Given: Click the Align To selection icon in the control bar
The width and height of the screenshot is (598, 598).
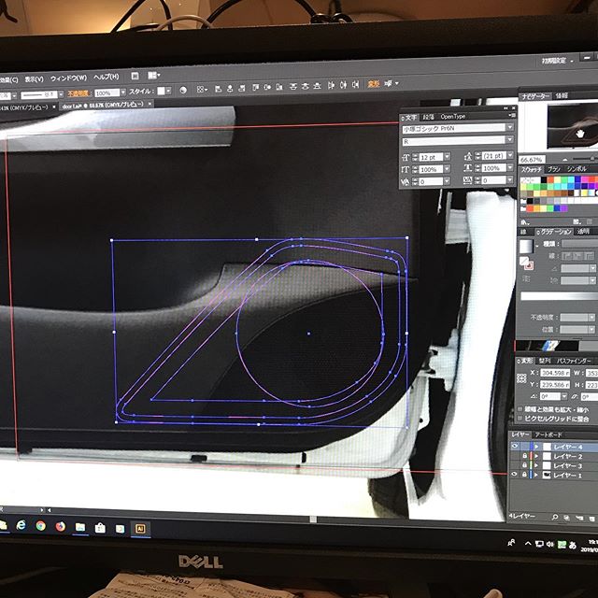Looking at the screenshot, I should click(202, 90).
